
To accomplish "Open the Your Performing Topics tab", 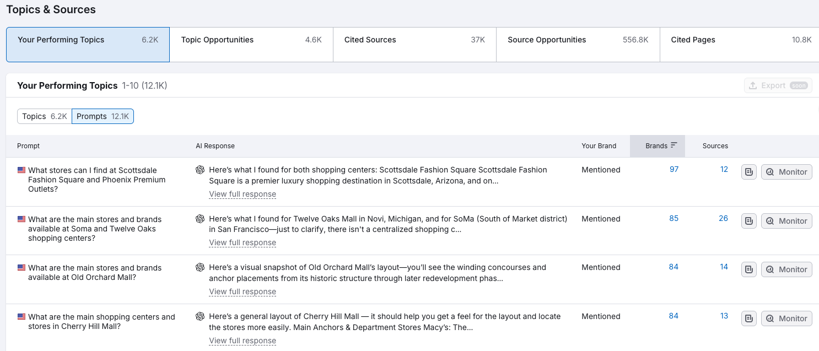I will tap(88, 45).
